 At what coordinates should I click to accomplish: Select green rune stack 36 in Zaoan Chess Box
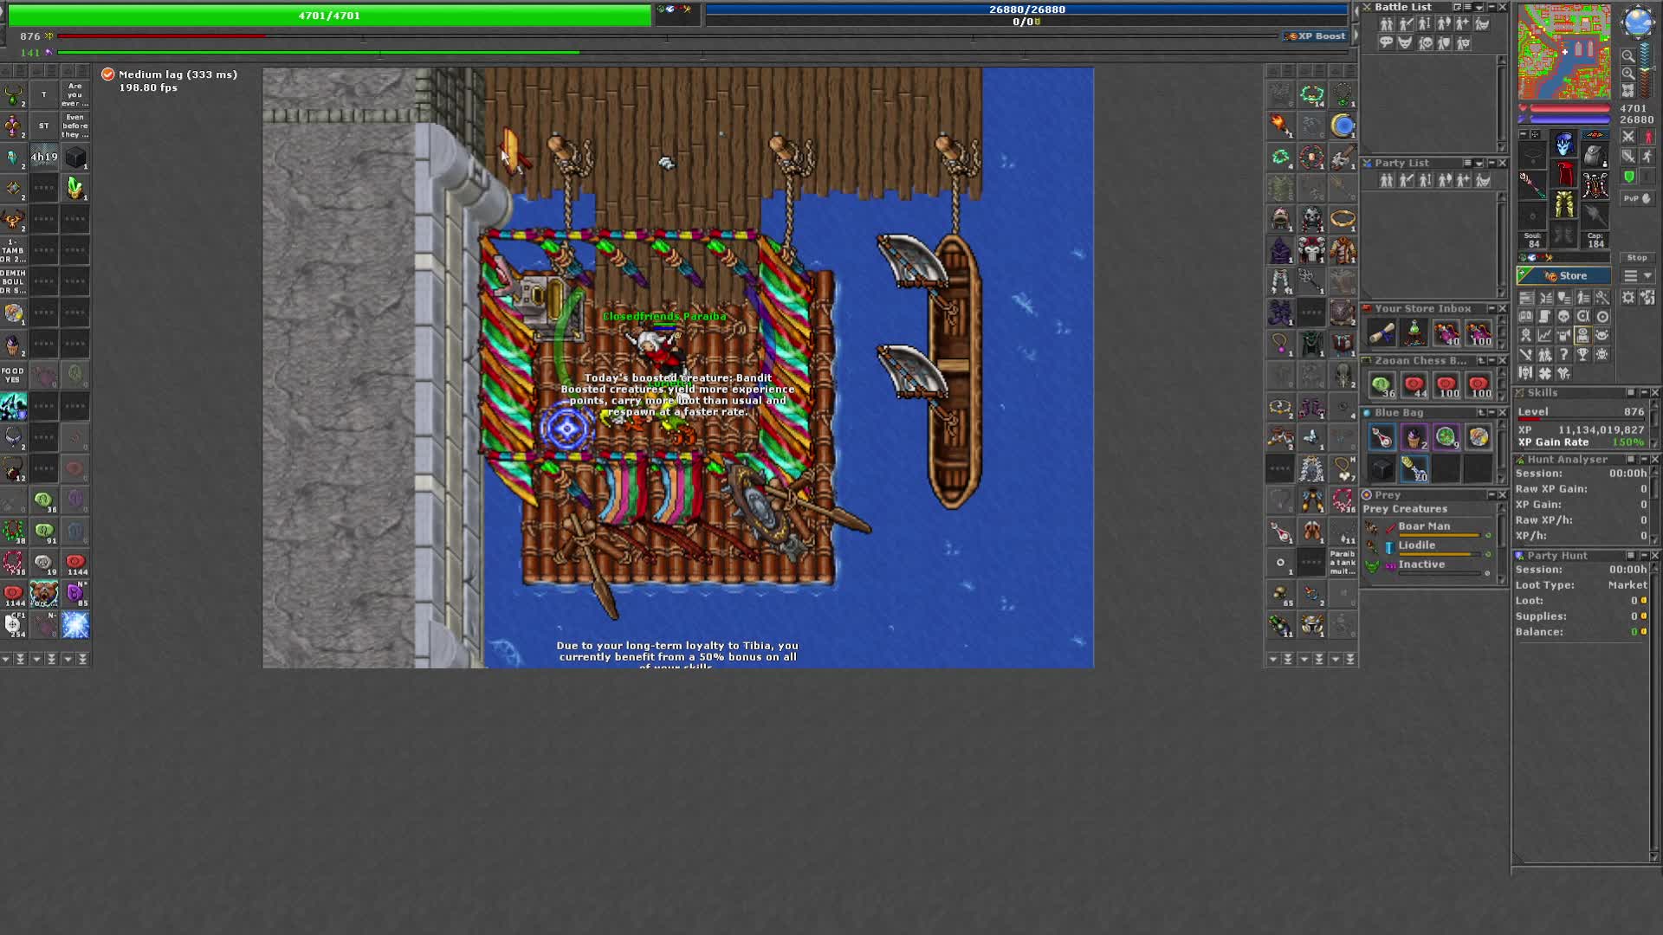click(1382, 385)
